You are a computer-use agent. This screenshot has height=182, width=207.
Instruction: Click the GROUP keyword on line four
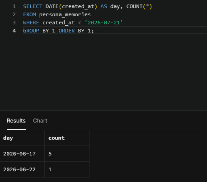pyautogui.click(x=31, y=31)
